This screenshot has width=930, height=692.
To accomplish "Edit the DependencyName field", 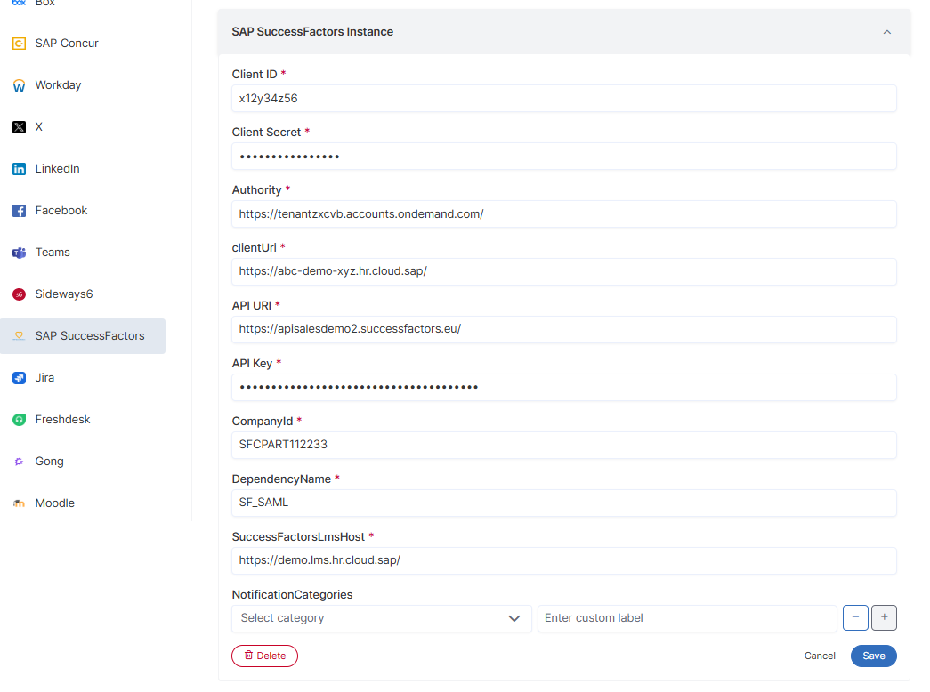I will point(564,503).
